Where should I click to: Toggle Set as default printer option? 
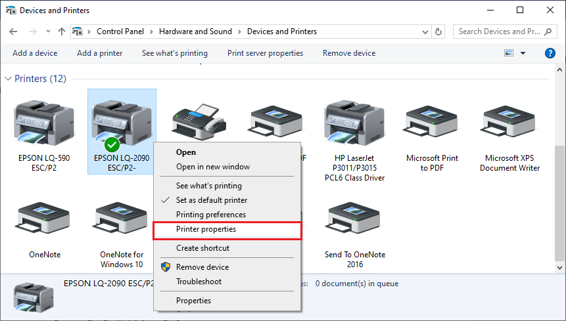(x=212, y=200)
